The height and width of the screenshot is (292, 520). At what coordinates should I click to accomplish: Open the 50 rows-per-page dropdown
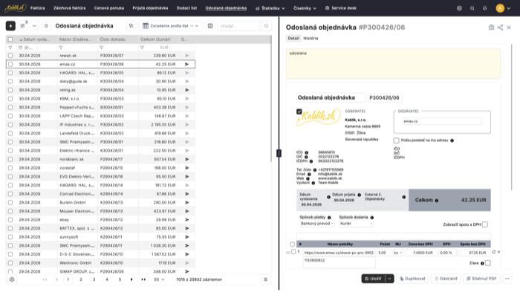(159, 279)
